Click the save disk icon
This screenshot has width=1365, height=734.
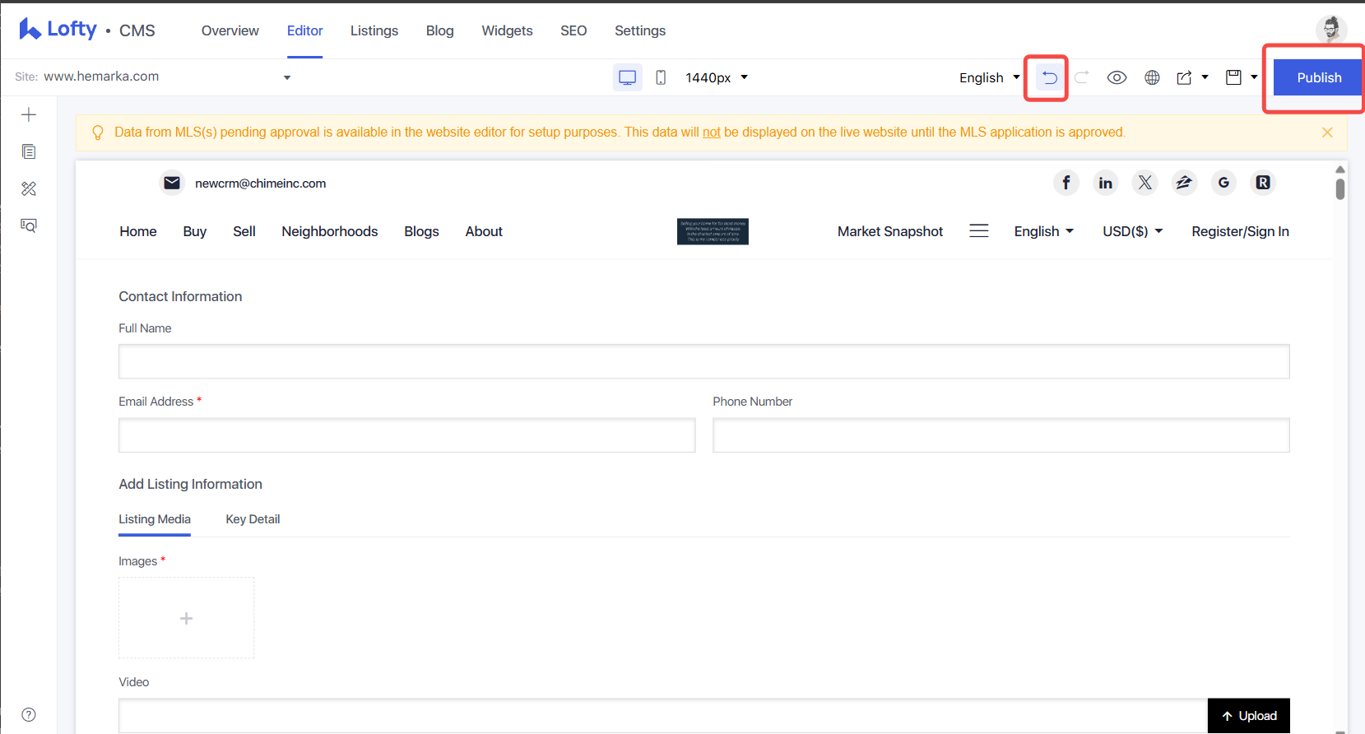coord(1233,77)
